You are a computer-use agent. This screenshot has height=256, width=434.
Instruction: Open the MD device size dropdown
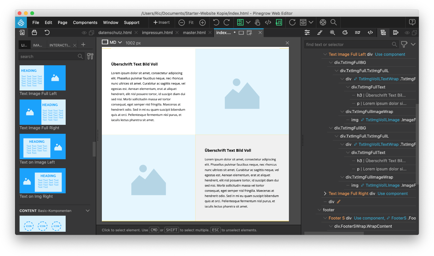point(112,42)
